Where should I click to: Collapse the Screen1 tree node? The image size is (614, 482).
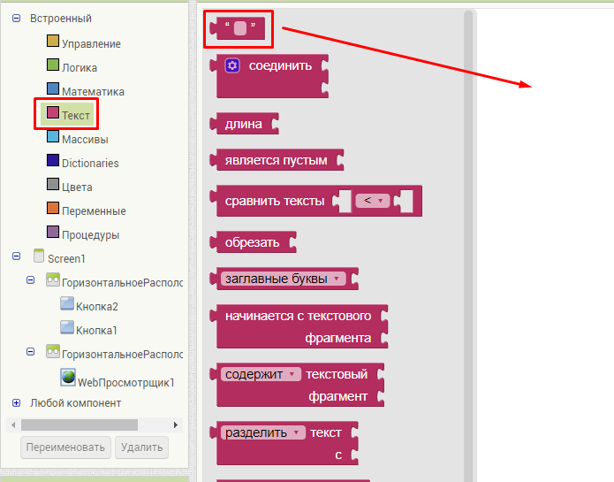pyautogui.click(x=17, y=256)
